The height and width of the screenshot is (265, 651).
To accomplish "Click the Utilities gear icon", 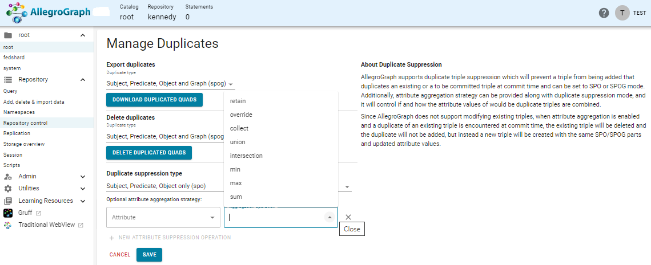I will 8,189.
